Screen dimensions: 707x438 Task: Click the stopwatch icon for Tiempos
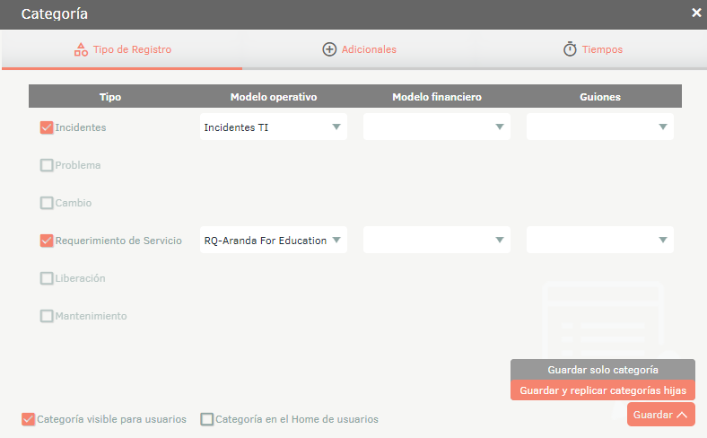click(x=570, y=49)
